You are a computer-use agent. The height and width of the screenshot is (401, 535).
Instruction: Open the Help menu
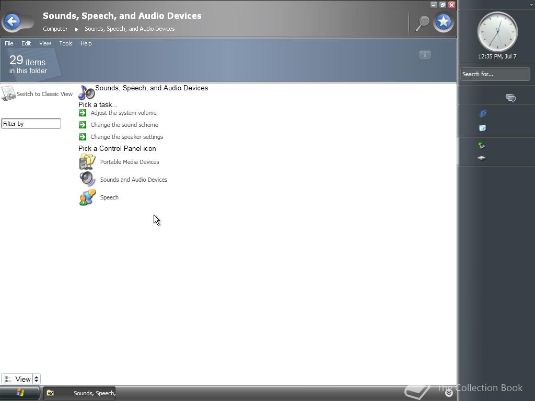pyautogui.click(x=86, y=43)
